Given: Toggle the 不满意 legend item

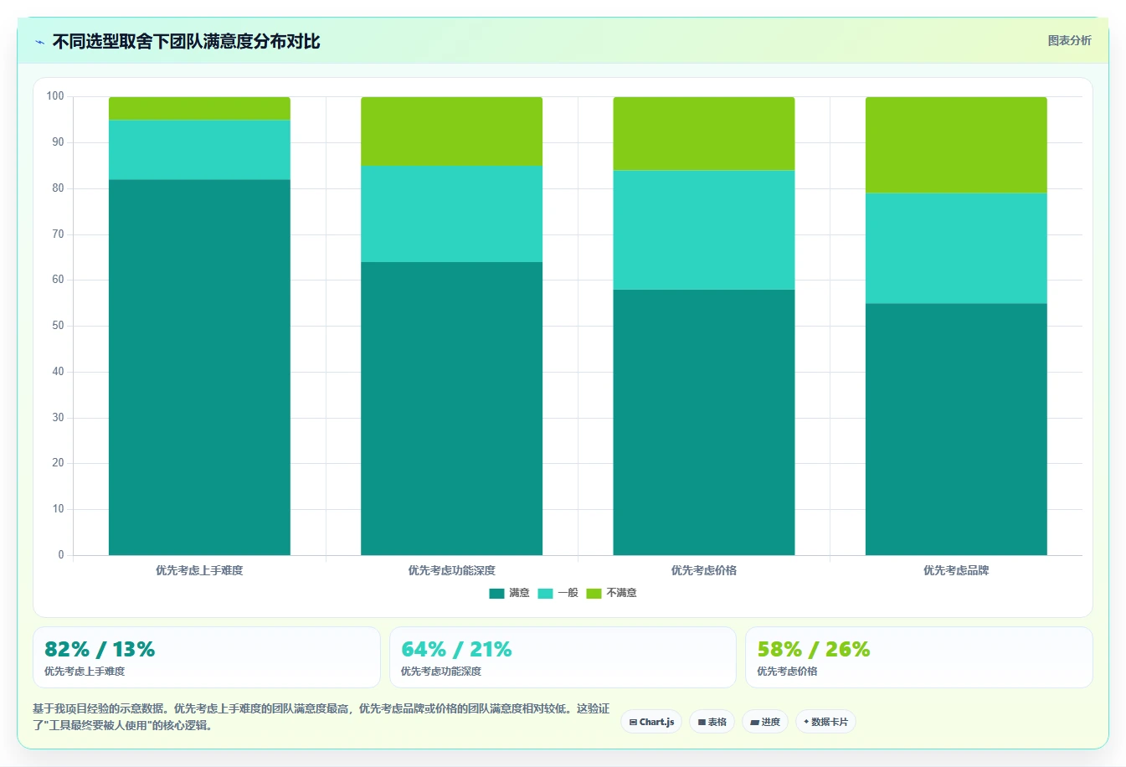Looking at the screenshot, I should point(611,593).
